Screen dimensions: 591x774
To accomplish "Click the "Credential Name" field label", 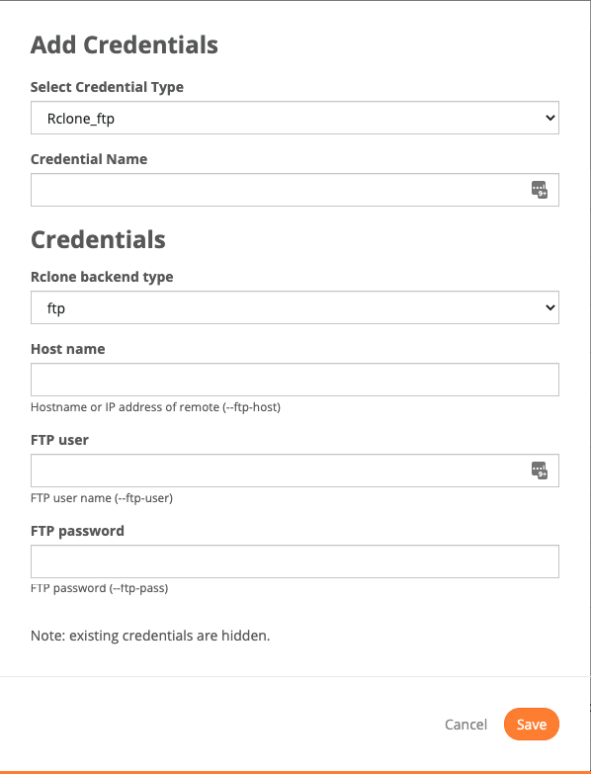I will tap(89, 159).
